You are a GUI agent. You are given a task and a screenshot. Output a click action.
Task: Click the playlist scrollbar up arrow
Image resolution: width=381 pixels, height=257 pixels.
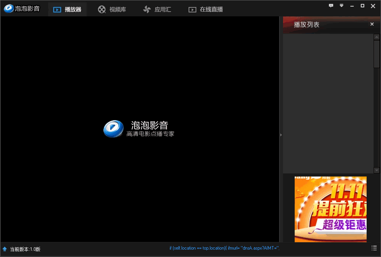(377, 37)
